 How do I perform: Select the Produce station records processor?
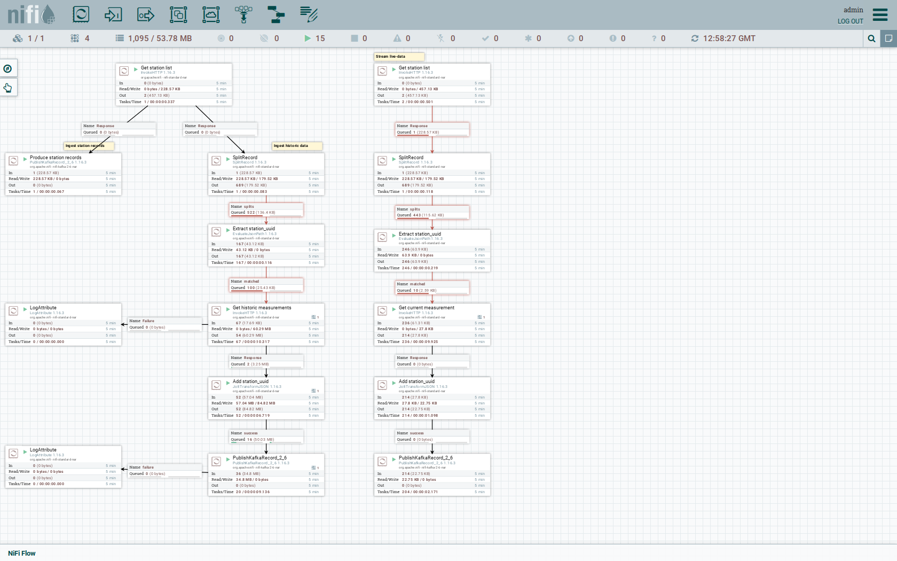(x=63, y=174)
